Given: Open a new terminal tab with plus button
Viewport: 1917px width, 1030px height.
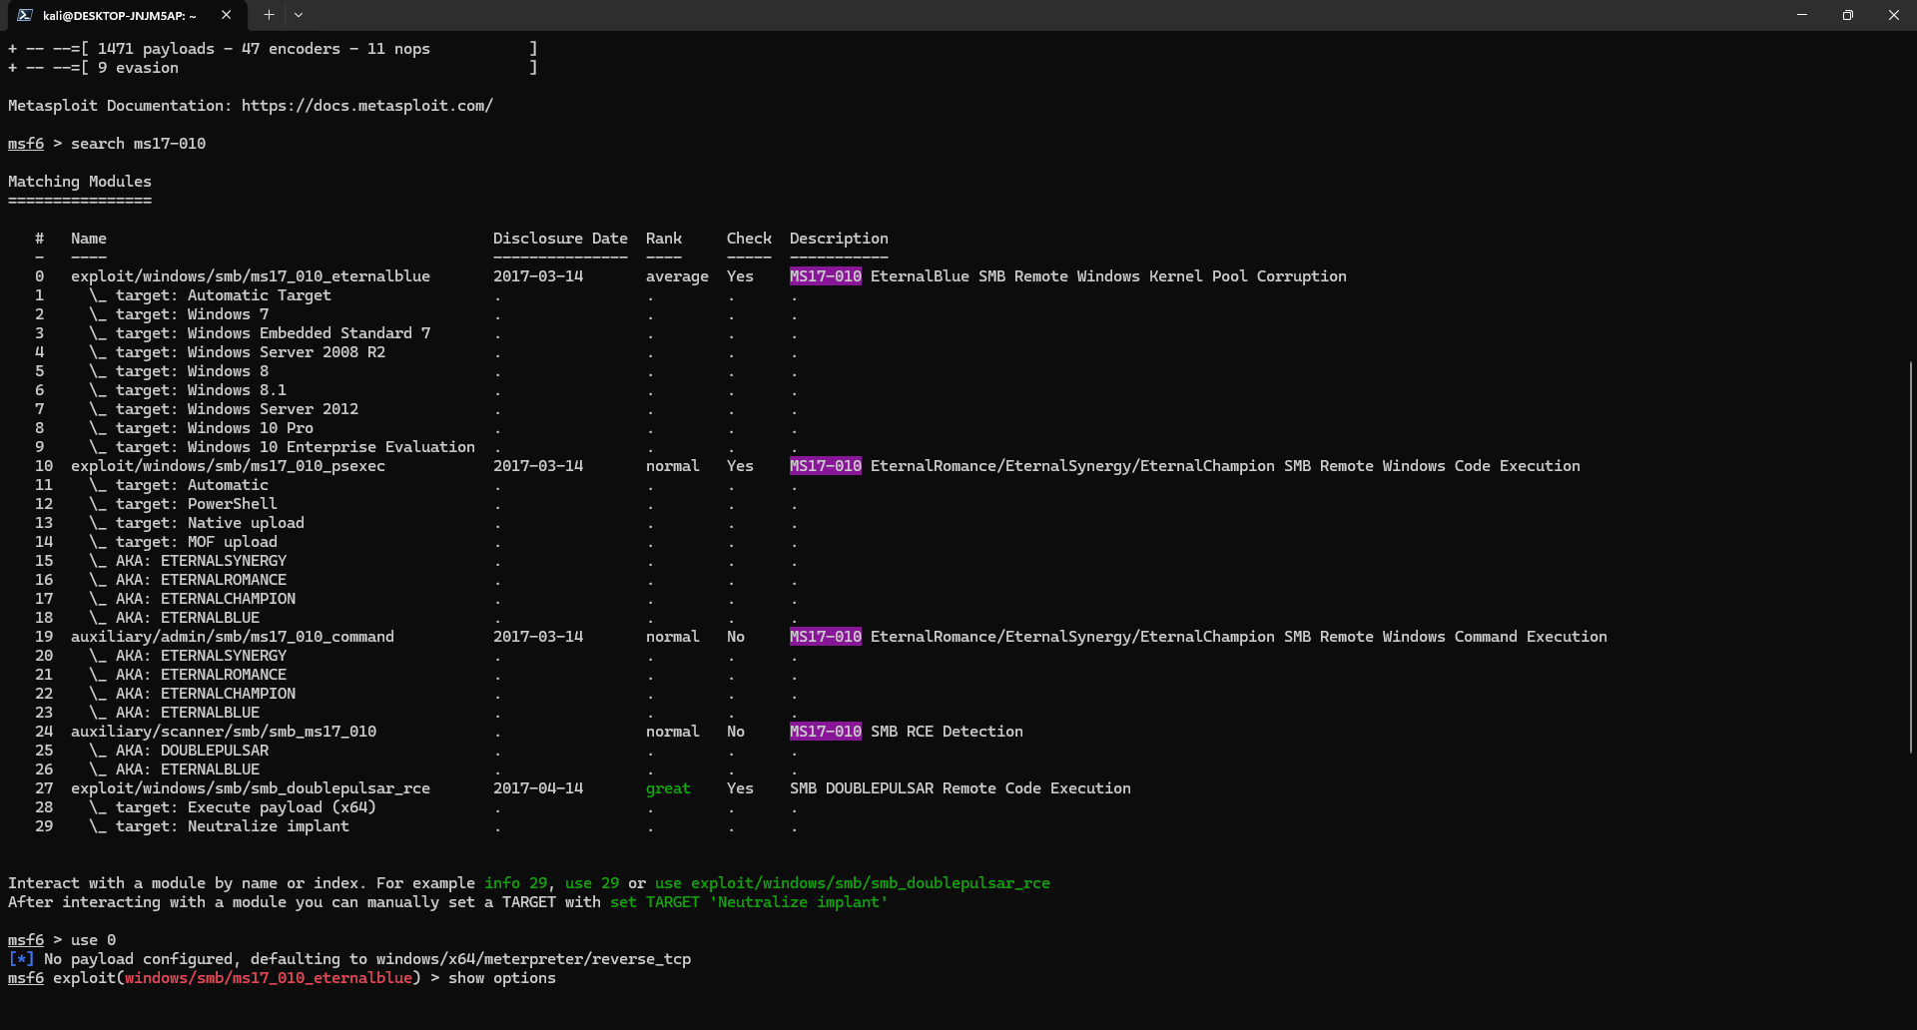Looking at the screenshot, I should (269, 15).
